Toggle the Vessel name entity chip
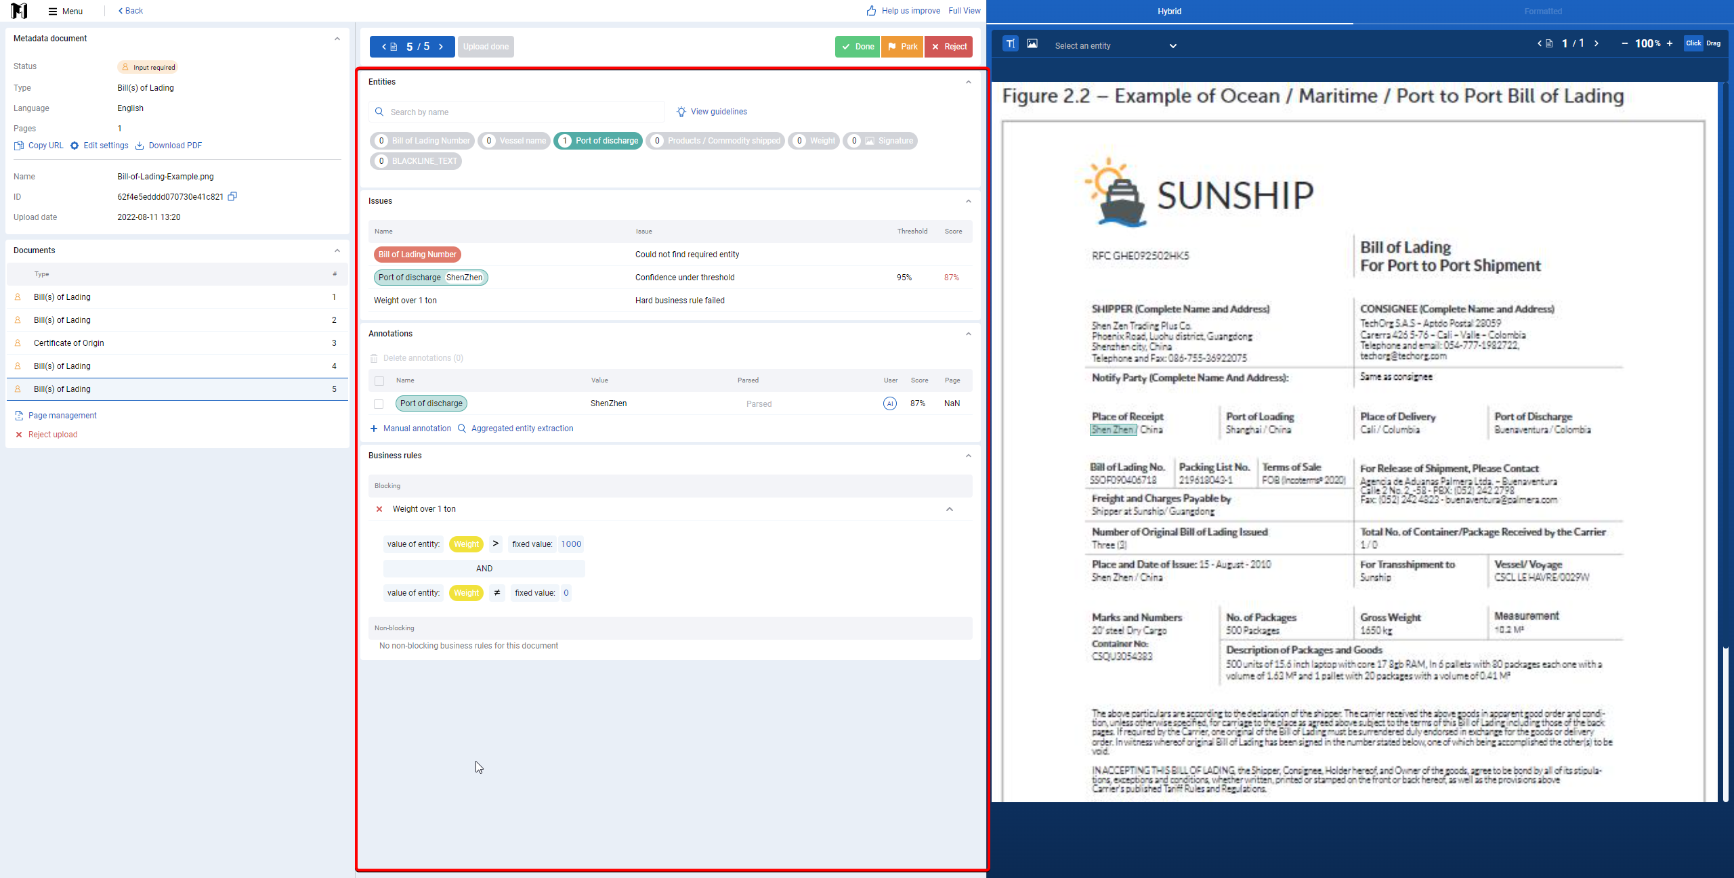The image size is (1734, 878). coord(514,141)
